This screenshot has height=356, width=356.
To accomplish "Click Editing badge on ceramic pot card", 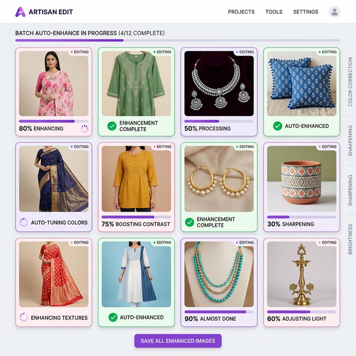I will 328,147.
